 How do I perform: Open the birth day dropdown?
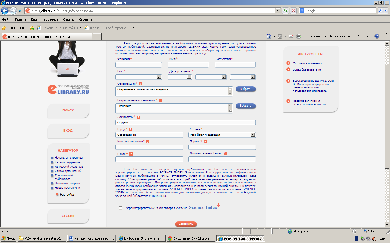click(179, 77)
